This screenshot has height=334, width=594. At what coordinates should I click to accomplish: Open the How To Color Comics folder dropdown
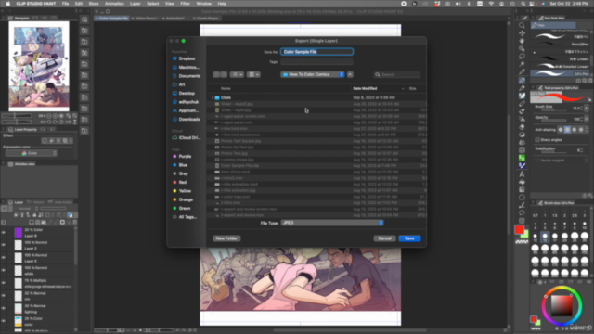(312, 74)
